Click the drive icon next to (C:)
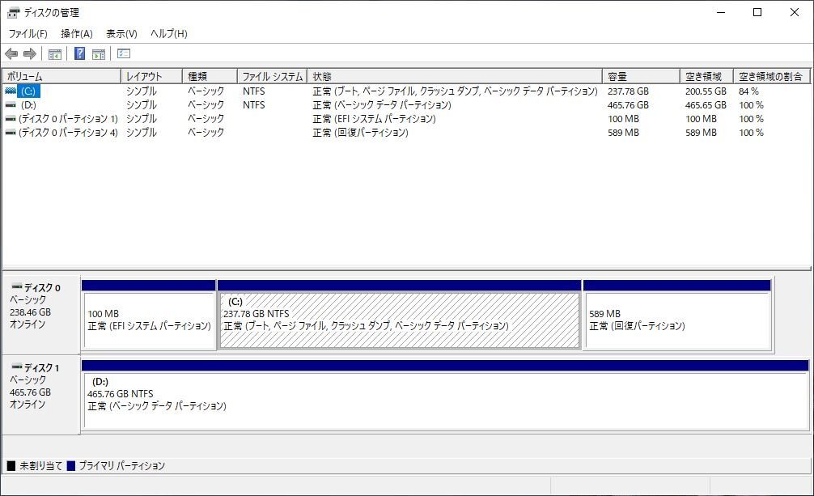Viewport: 814px width, 496px height. pyautogui.click(x=10, y=91)
